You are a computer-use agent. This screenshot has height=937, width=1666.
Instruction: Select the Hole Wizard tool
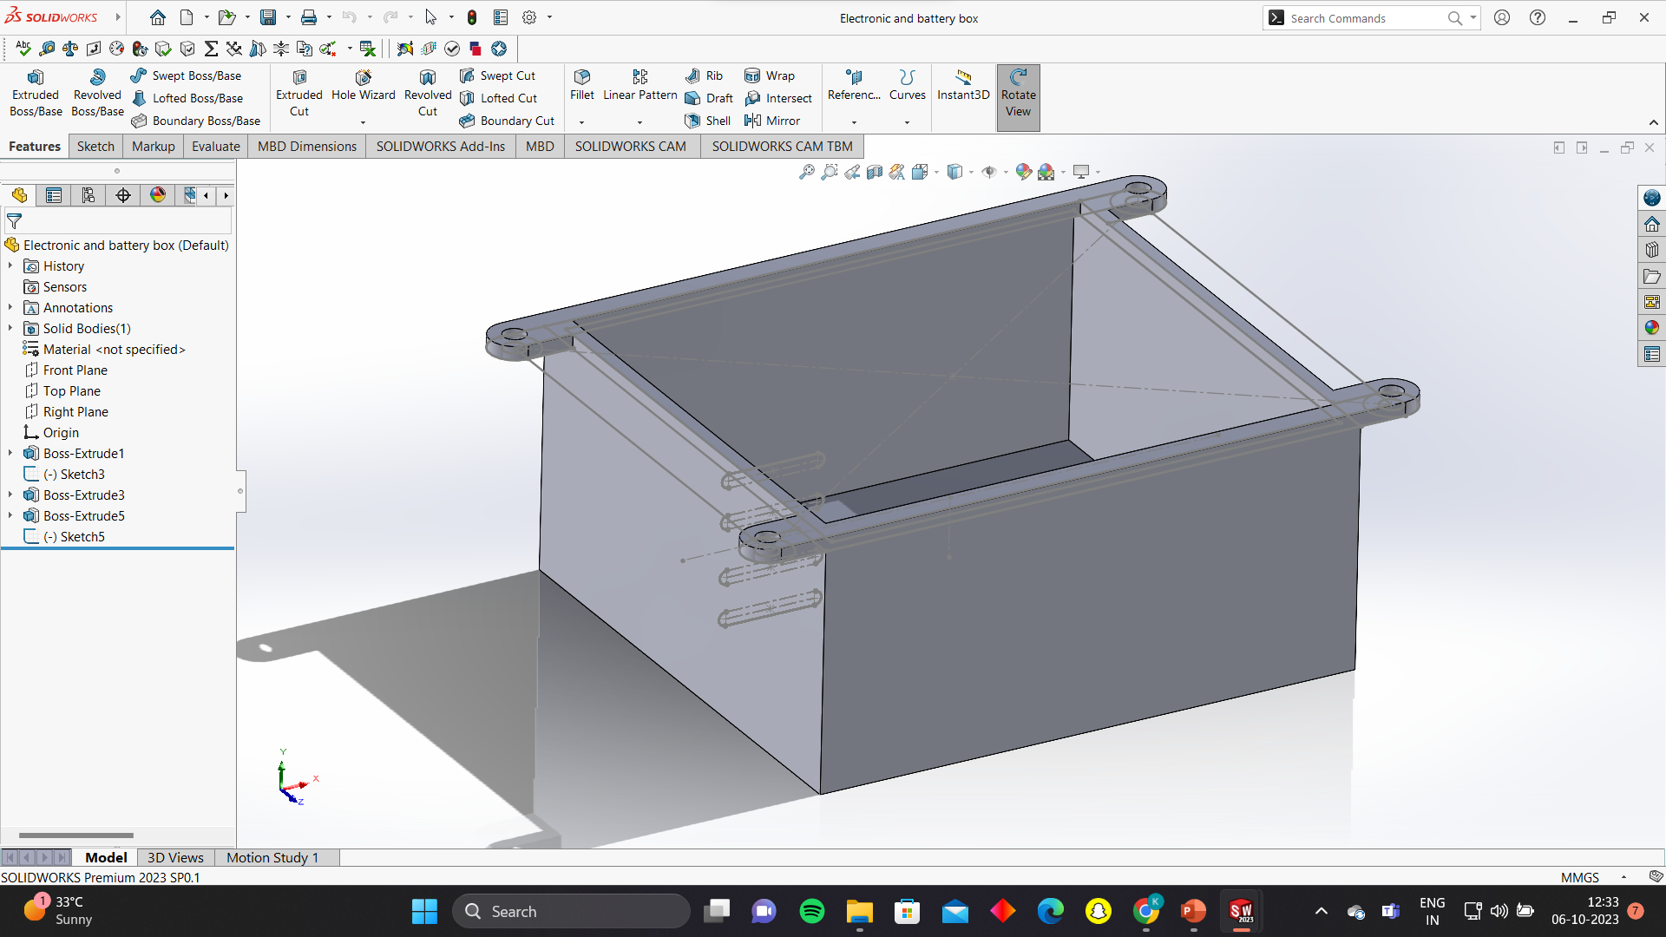tap(363, 85)
